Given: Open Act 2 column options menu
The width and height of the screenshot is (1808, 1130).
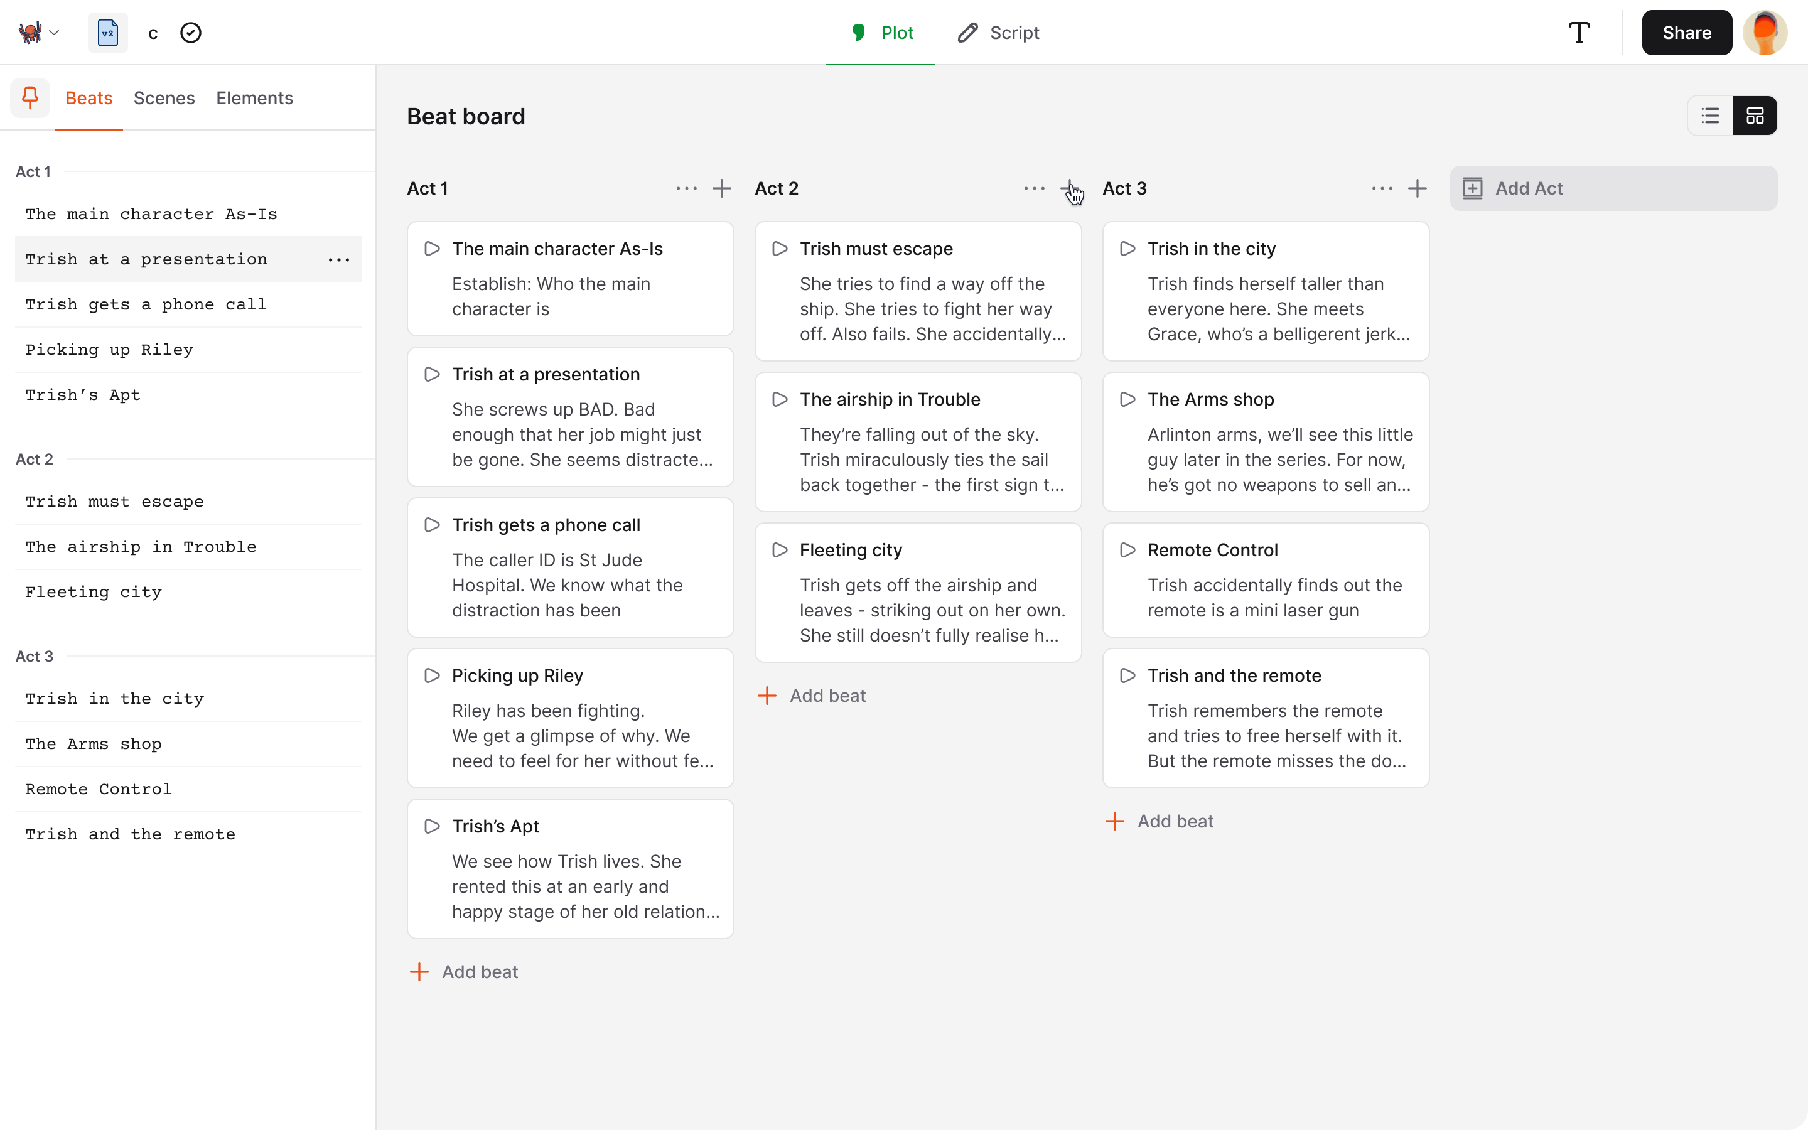Looking at the screenshot, I should click(x=1034, y=188).
